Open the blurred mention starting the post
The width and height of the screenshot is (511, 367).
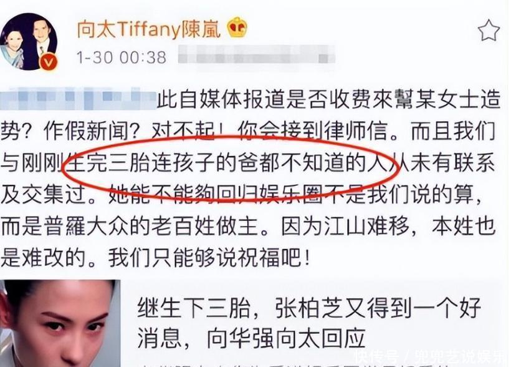(x=79, y=99)
